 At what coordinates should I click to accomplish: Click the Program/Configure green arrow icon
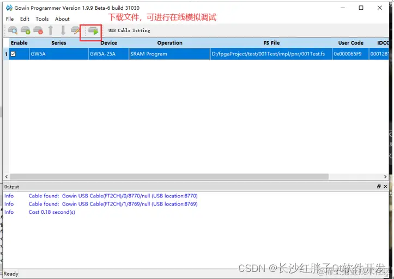tap(93, 30)
